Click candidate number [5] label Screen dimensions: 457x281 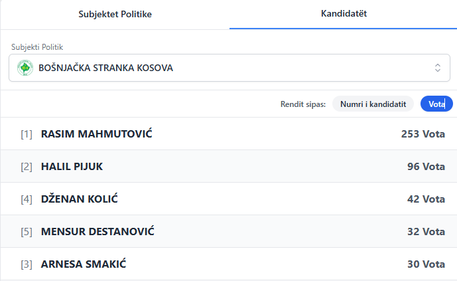(27, 232)
